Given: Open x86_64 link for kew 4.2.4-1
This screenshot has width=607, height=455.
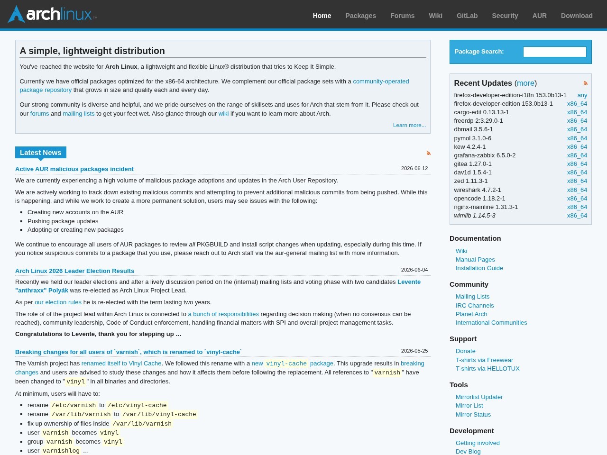Looking at the screenshot, I should coord(577,147).
